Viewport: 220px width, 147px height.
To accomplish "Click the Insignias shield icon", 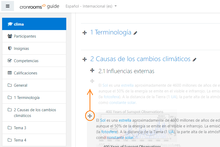I will click(10, 48).
